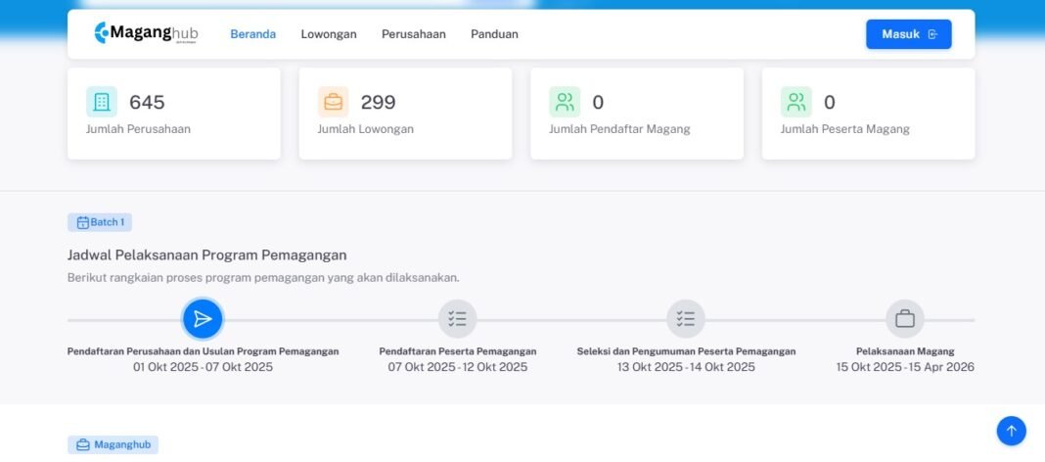
Task: Click the 299 Jumlah Lowongan card
Action: (405, 114)
